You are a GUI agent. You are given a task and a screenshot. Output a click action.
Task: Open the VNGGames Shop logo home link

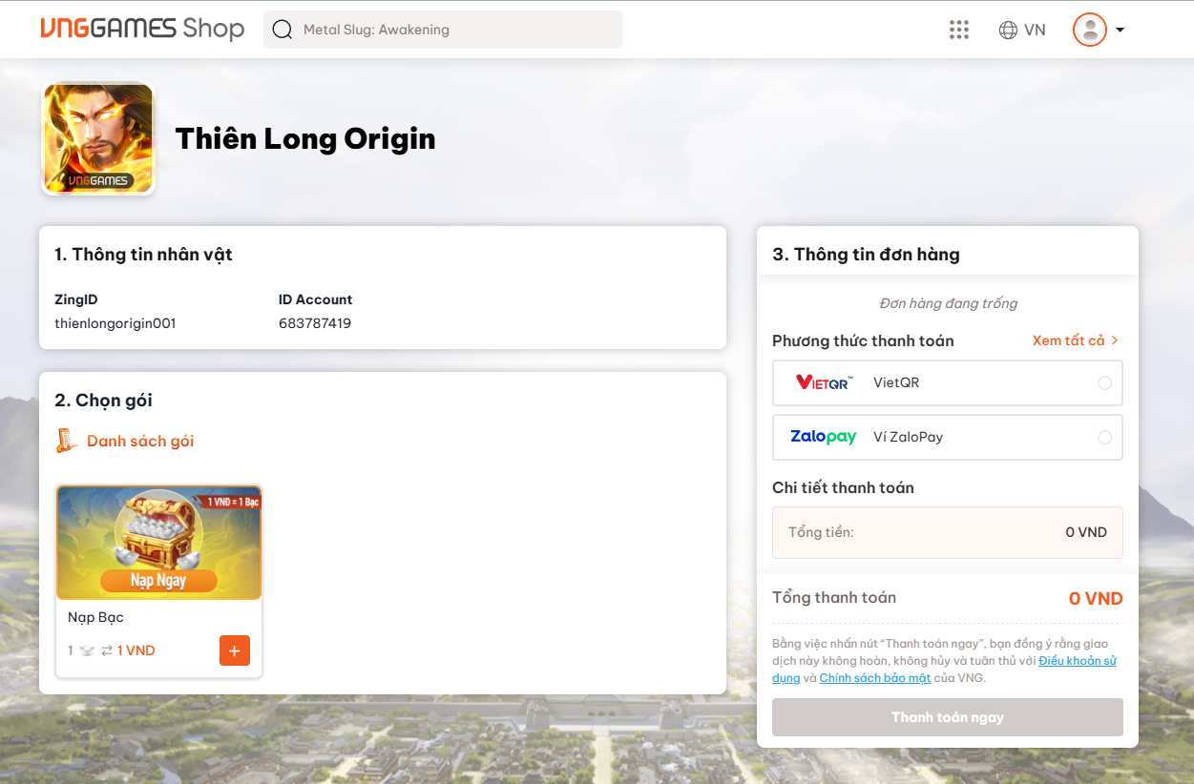click(x=142, y=29)
